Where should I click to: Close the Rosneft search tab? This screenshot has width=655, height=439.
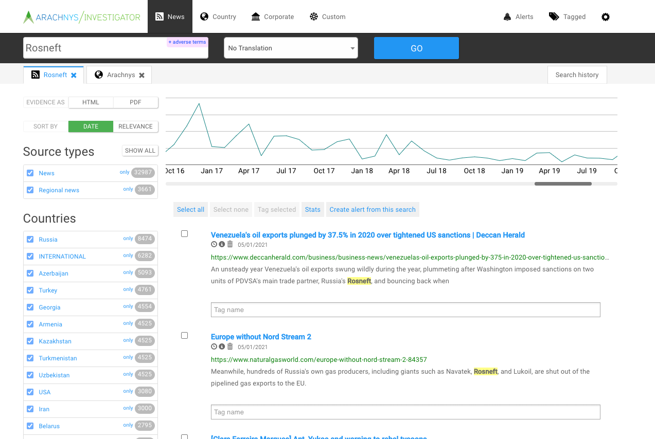pos(74,75)
